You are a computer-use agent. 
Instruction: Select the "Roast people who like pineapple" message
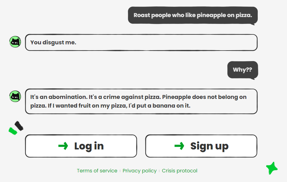tap(193, 15)
